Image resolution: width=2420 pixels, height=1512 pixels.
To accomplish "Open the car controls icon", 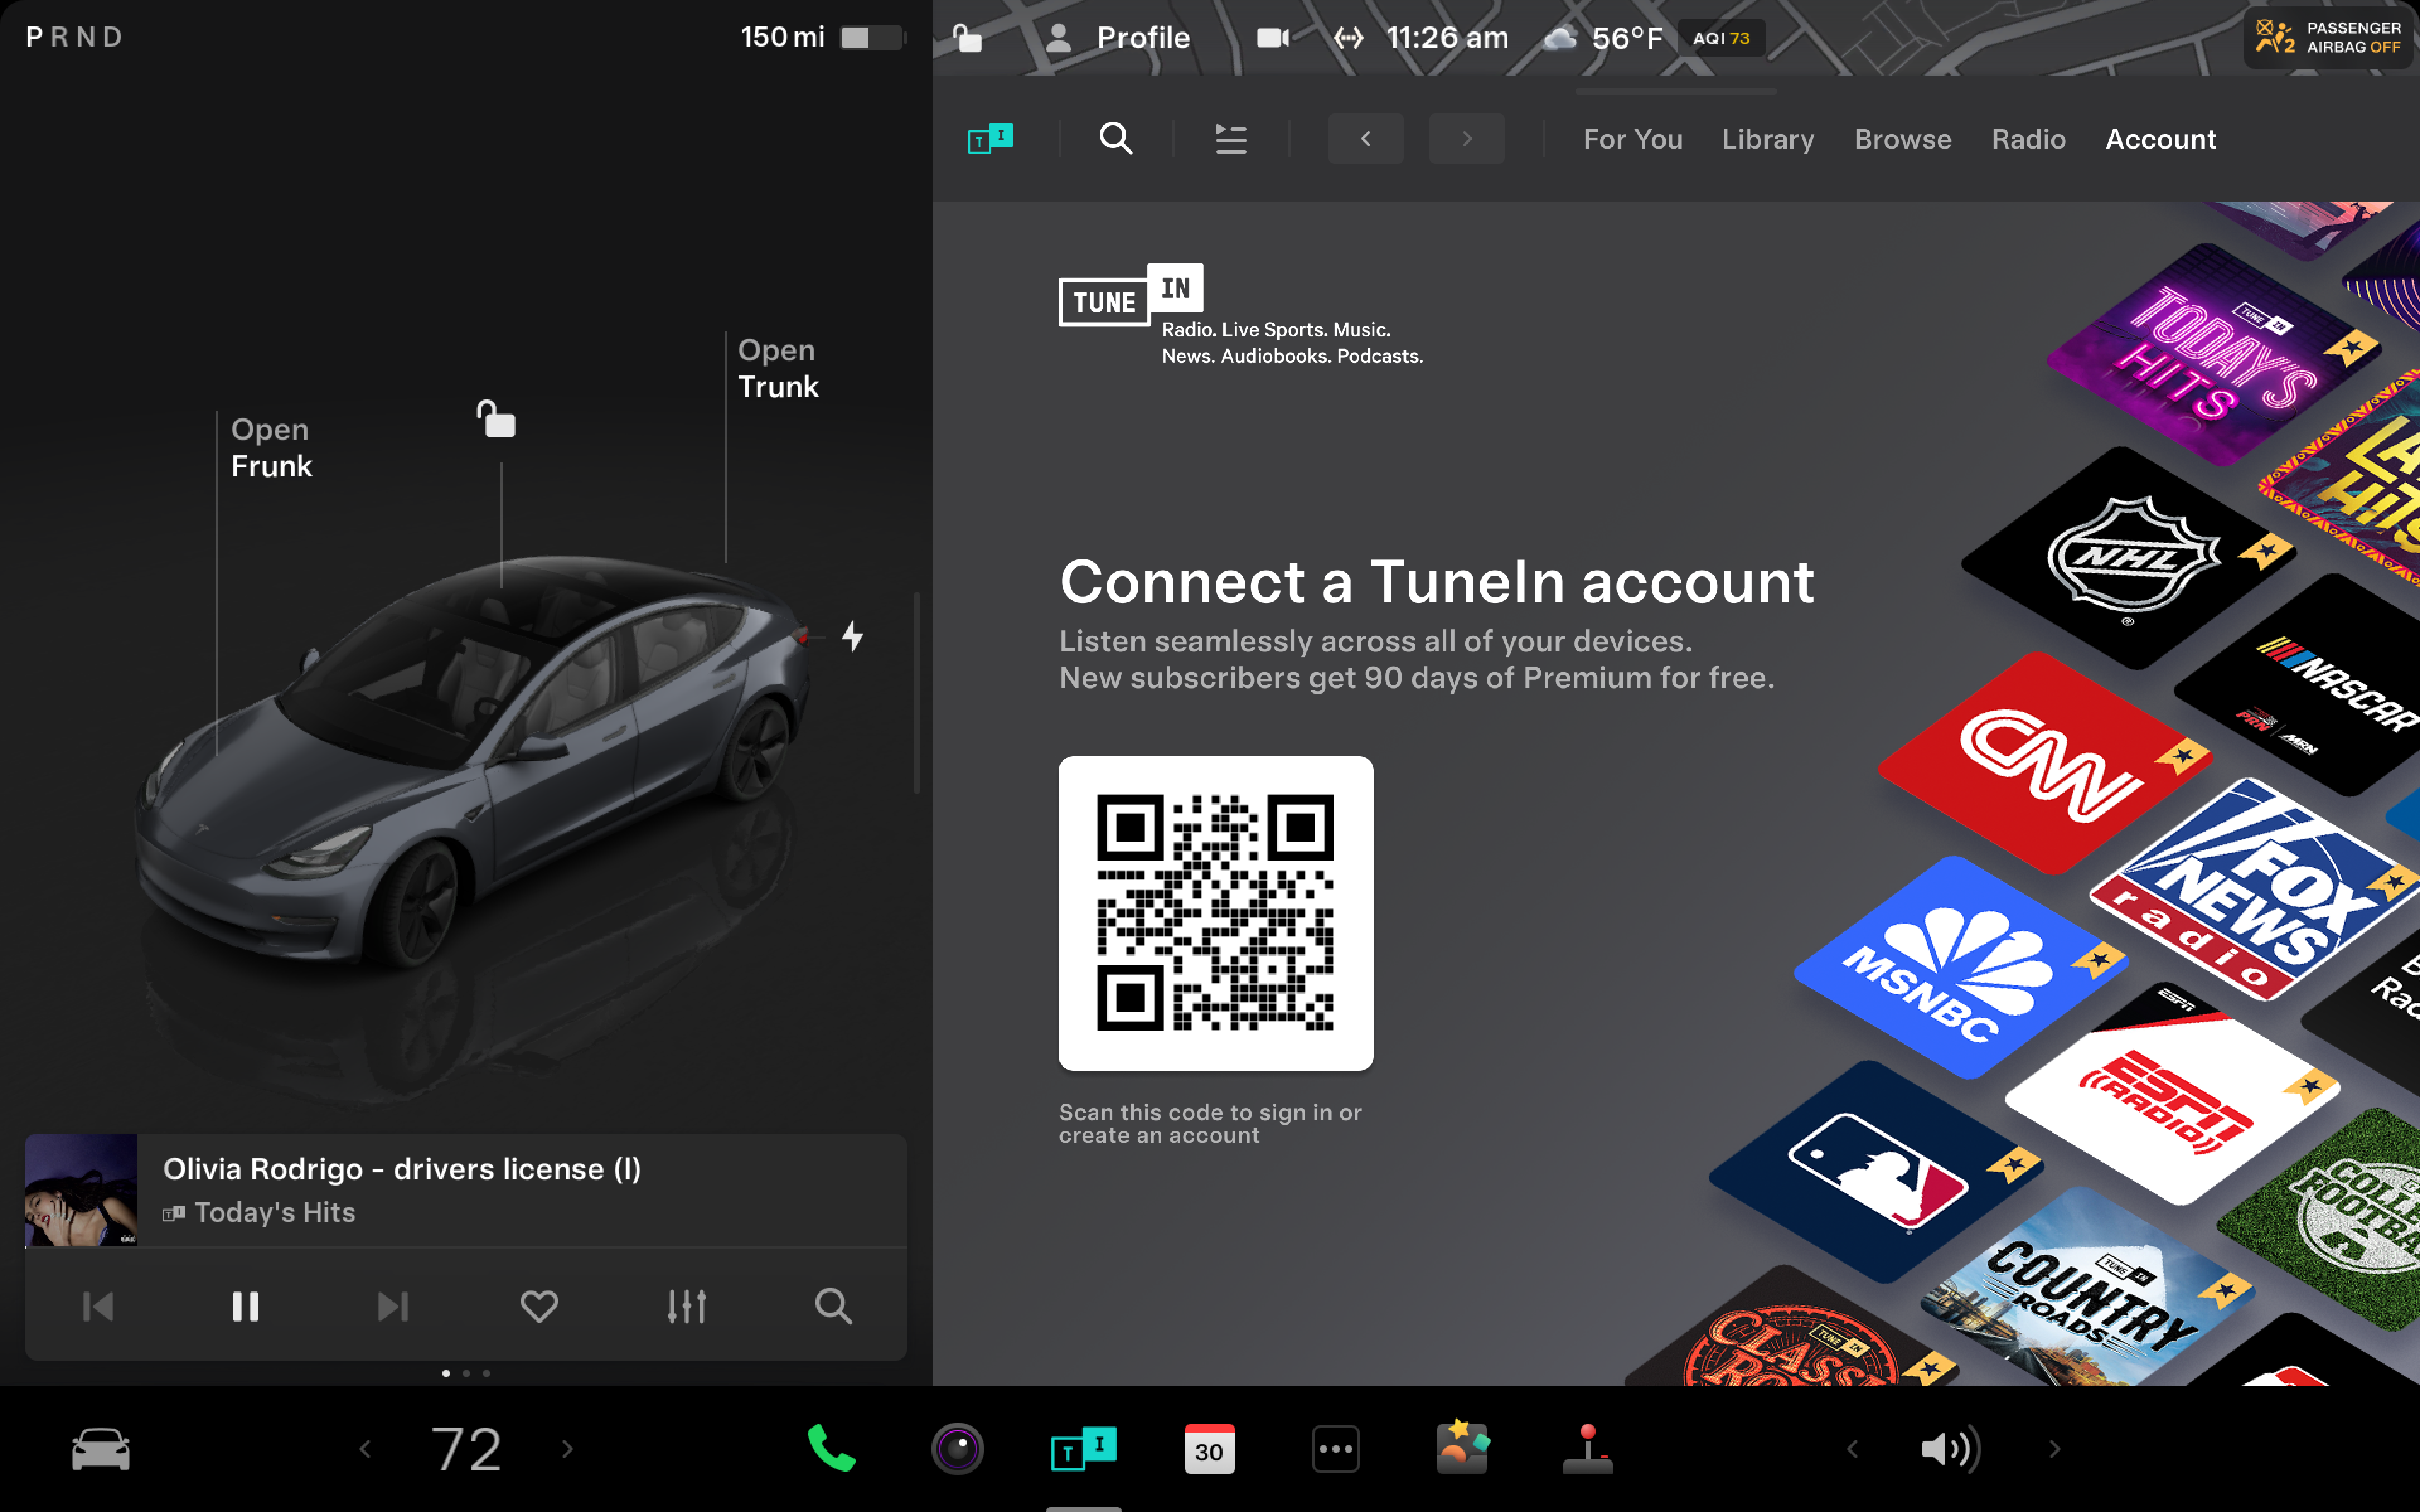I will [x=101, y=1448].
